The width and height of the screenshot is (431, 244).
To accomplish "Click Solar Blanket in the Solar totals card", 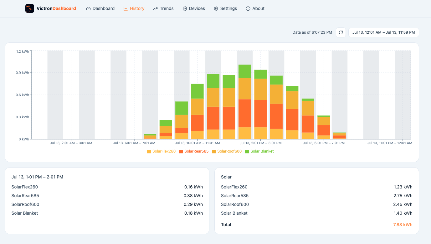I will 234,213.
